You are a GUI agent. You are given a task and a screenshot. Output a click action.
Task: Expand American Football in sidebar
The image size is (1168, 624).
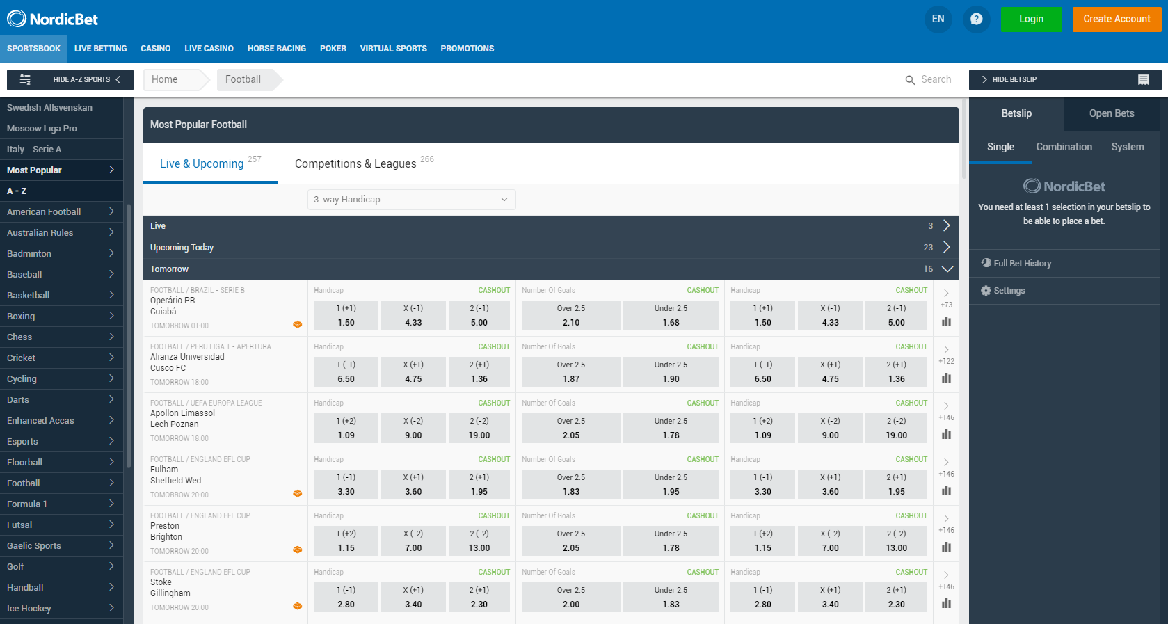[61, 212]
